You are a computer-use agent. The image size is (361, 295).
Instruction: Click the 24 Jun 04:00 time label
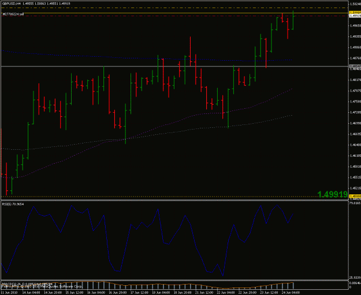[x=291, y=293]
